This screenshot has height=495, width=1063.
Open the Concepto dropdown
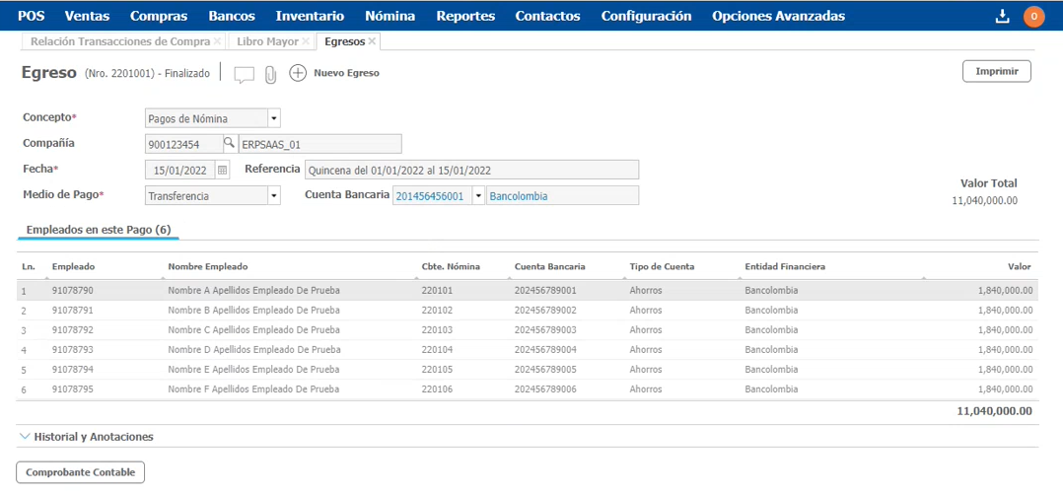[274, 118]
